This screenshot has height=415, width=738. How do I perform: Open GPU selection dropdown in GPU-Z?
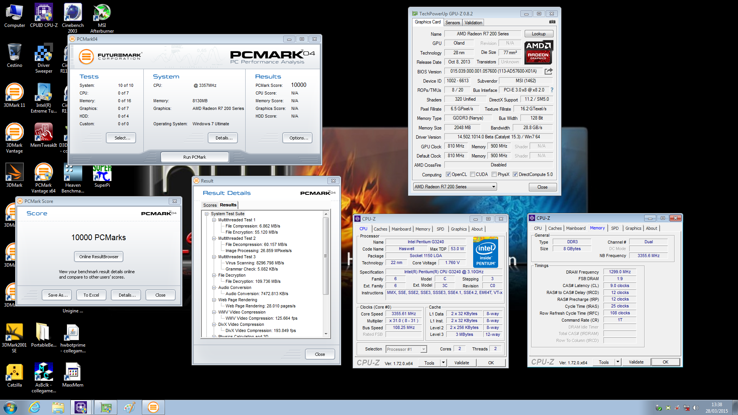tap(455, 187)
